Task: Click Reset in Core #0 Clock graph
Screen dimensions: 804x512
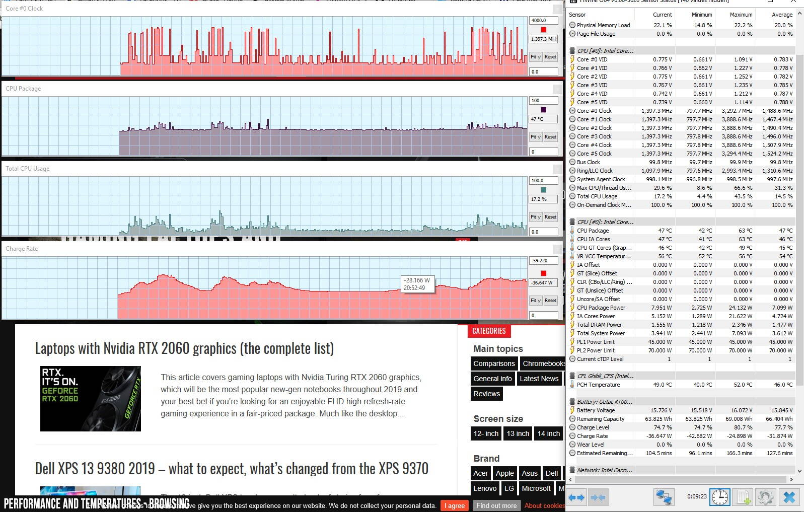Action: point(550,57)
